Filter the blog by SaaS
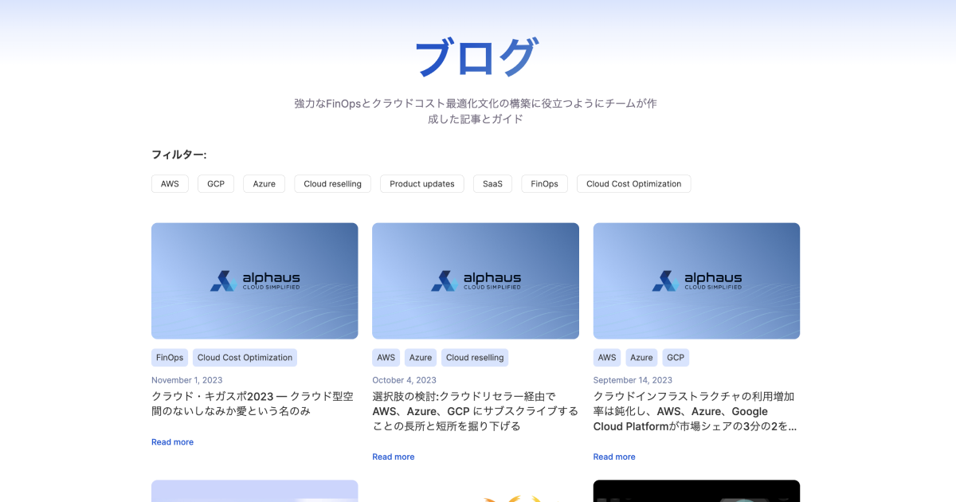The width and height of the screenshot is (956, 502). 492,183
